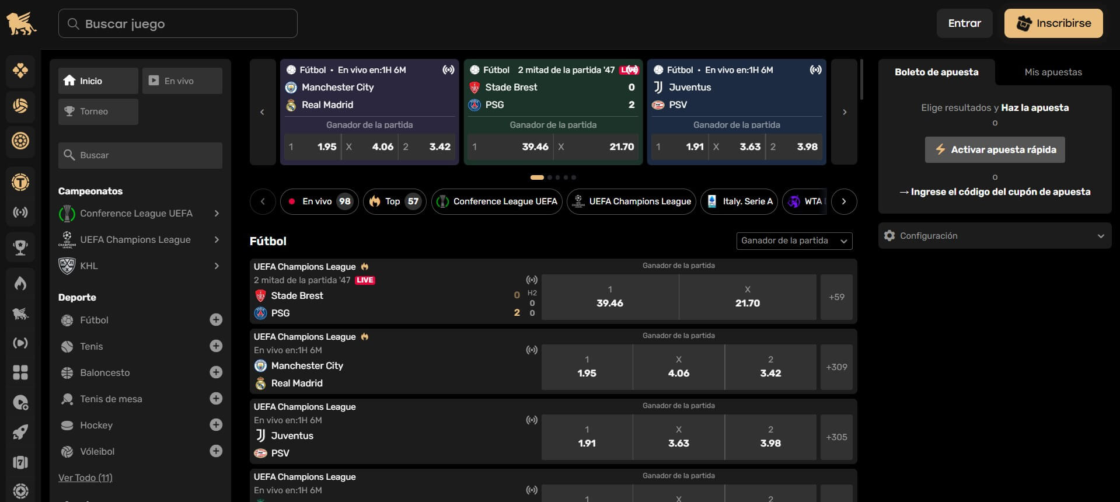Open +59 more markets for Stade Brest
1120x502 pixels.
point(836,297)
